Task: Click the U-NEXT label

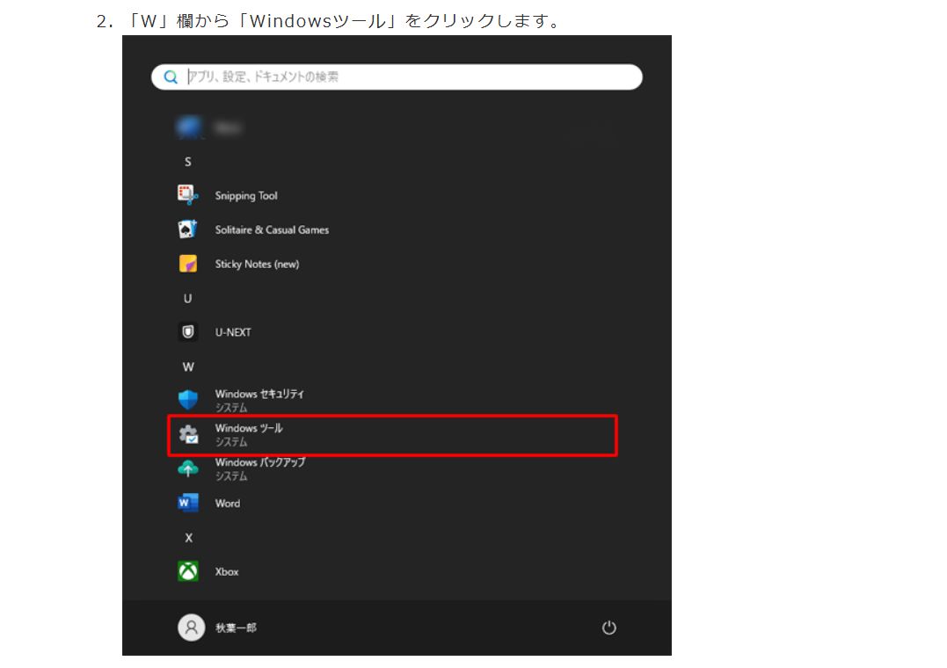Action: (233, 332)
